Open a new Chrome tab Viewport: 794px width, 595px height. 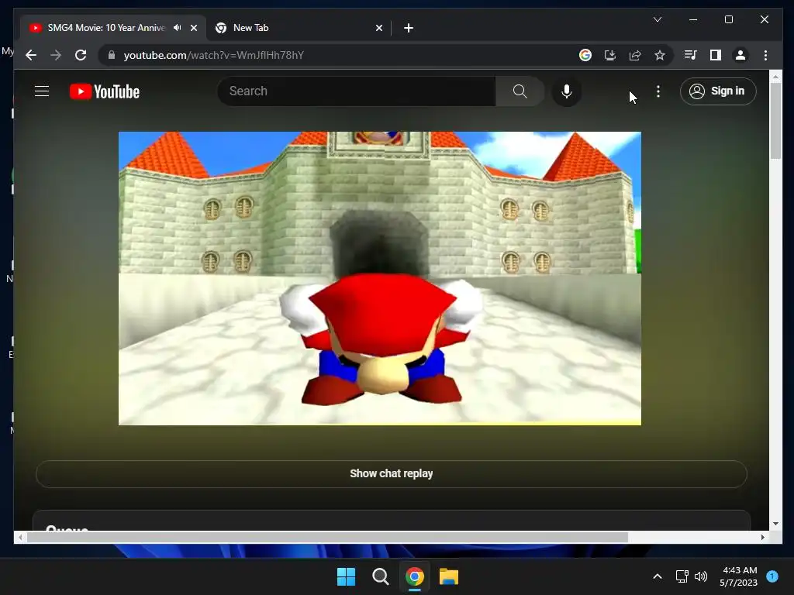(x=409, y=28)
